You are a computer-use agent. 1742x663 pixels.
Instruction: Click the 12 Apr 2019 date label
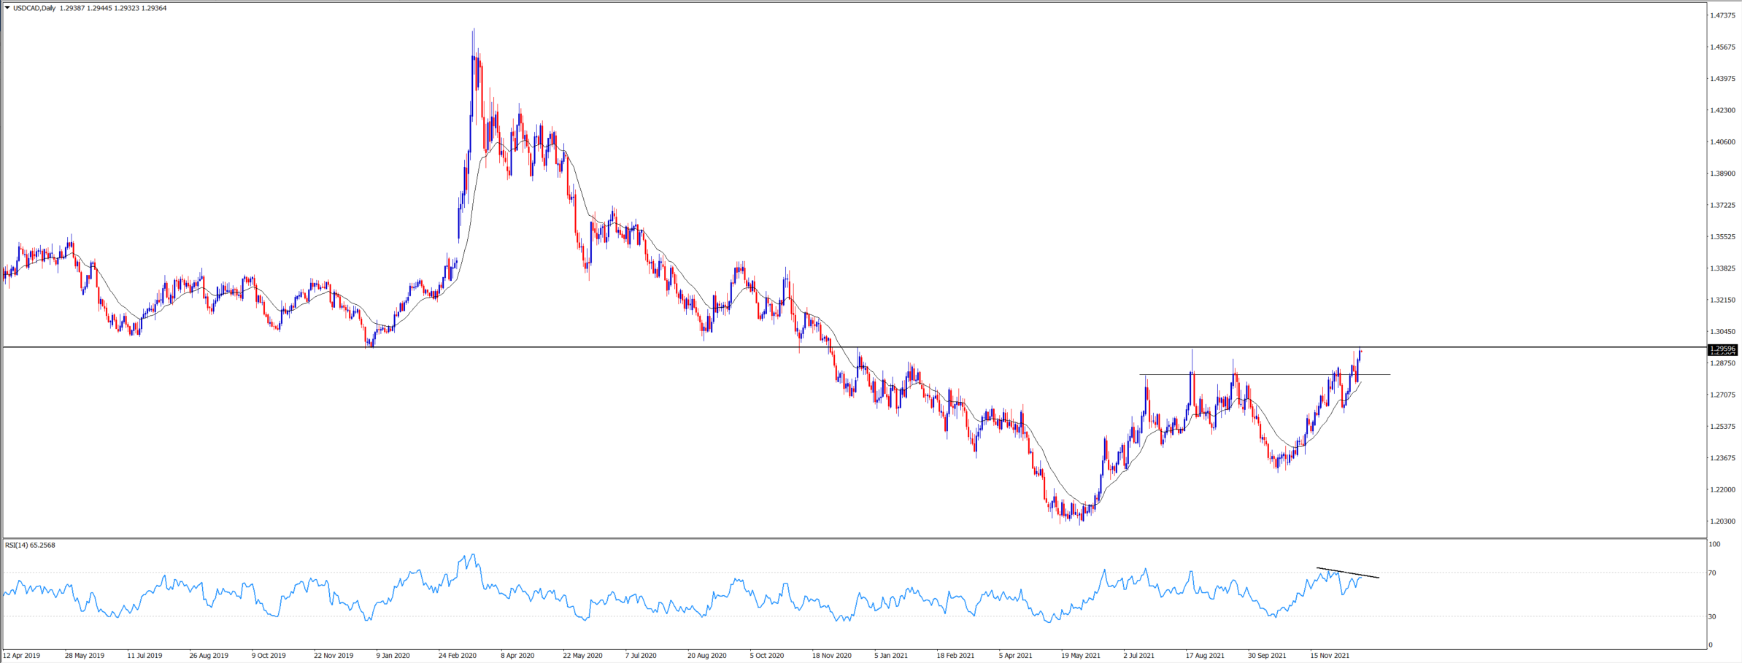(22, 656)
